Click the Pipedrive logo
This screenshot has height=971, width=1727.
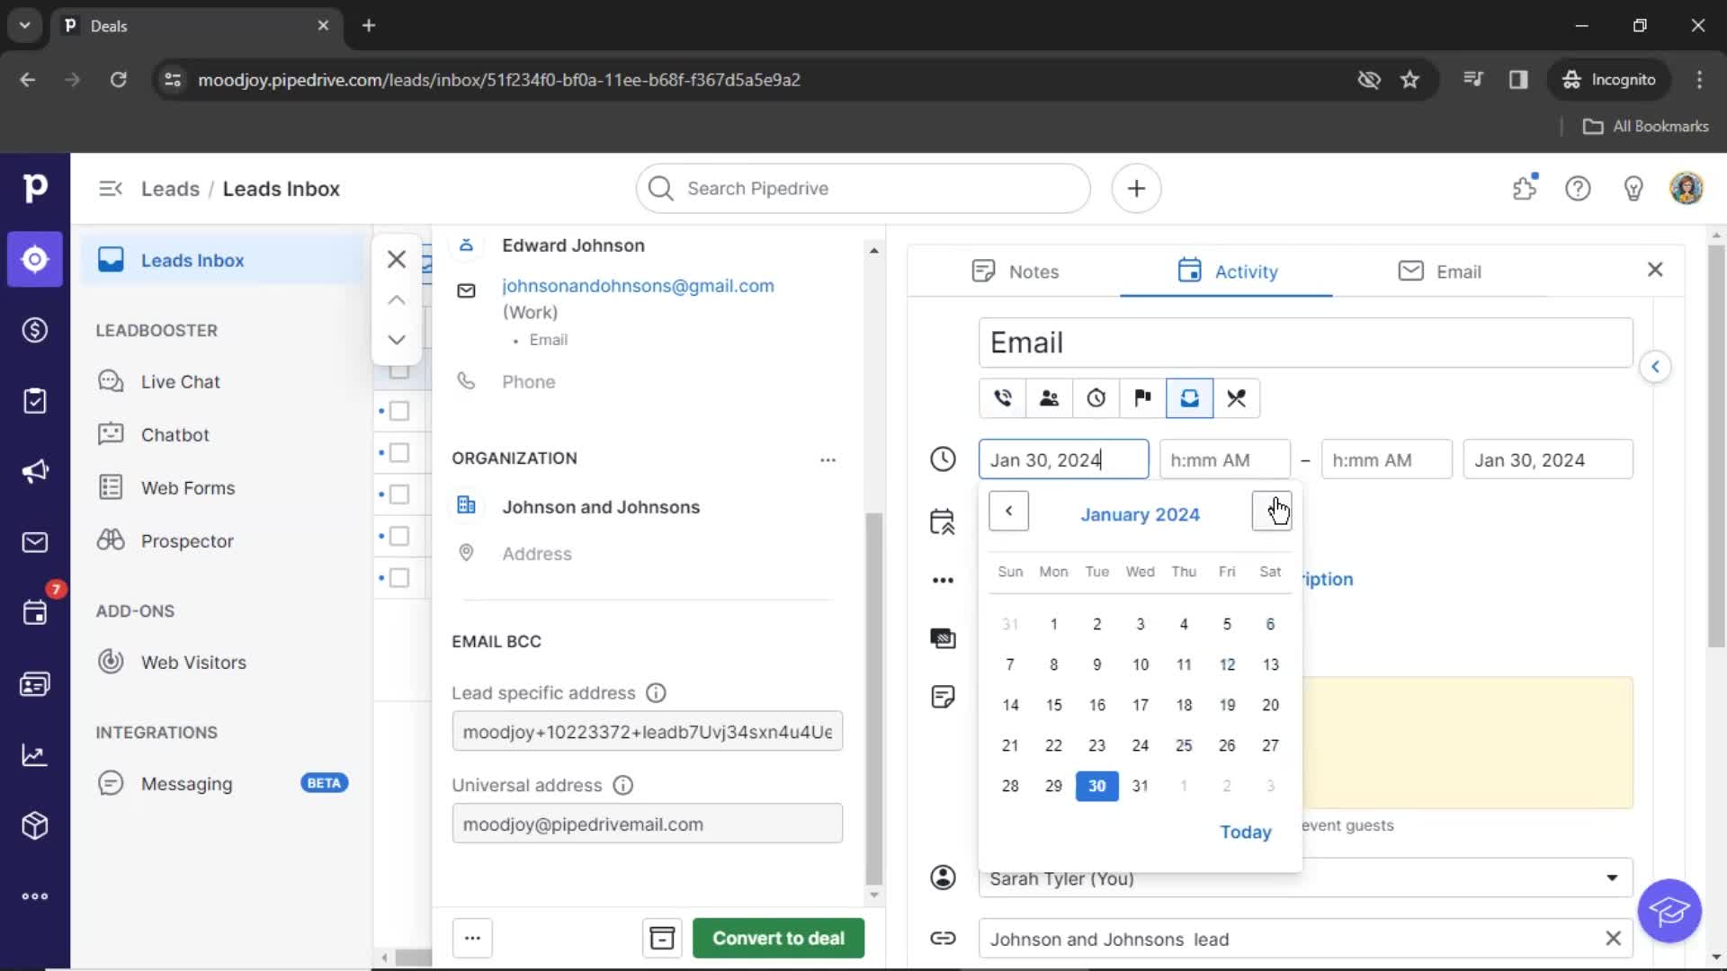click(35, 188)
